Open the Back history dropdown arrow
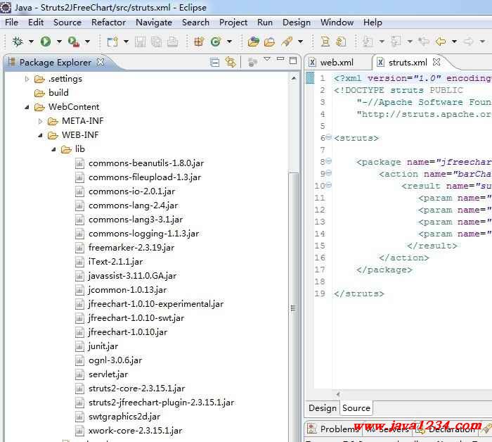 coord(454,42)
